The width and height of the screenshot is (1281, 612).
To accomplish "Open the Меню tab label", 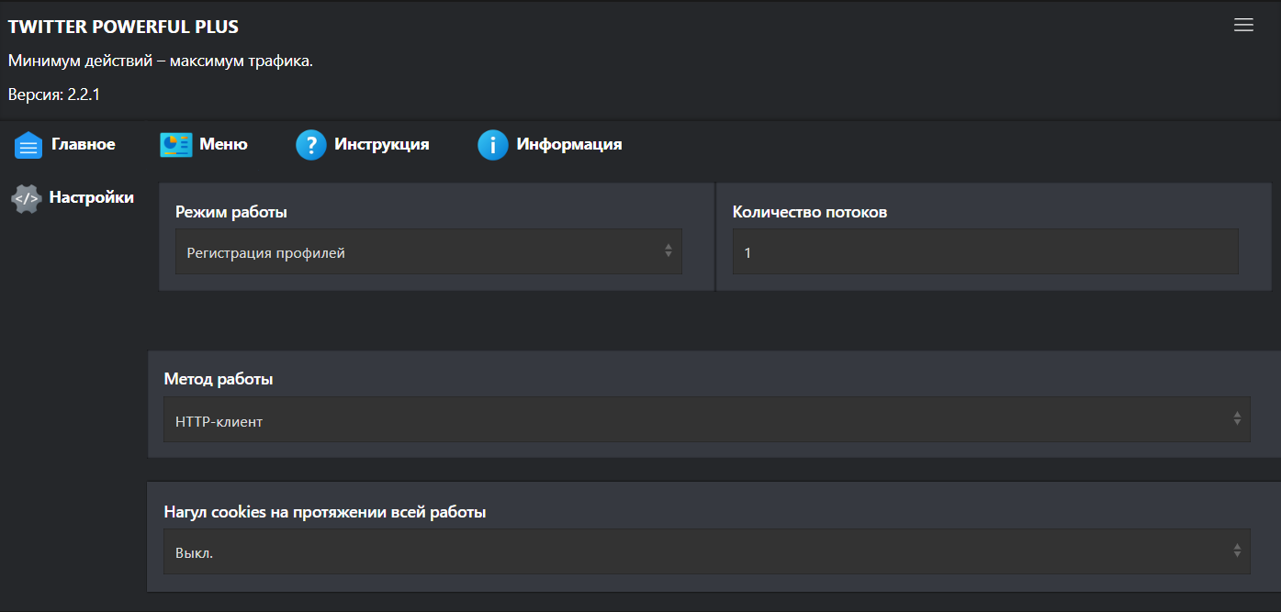I will (223, 144).
